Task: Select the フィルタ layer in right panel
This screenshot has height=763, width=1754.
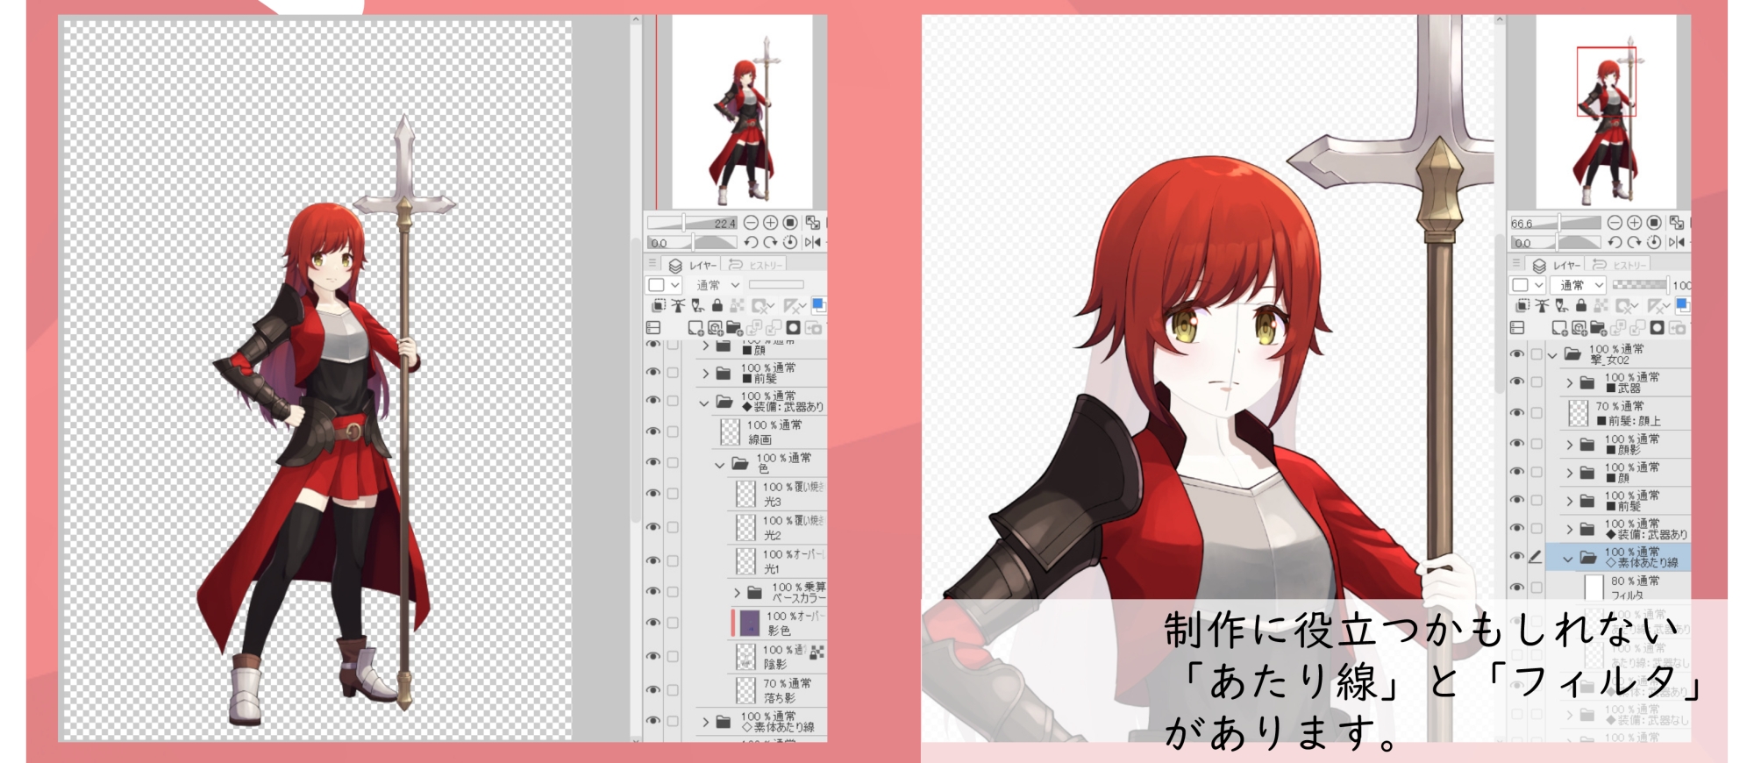Action: pos(1633,588)
